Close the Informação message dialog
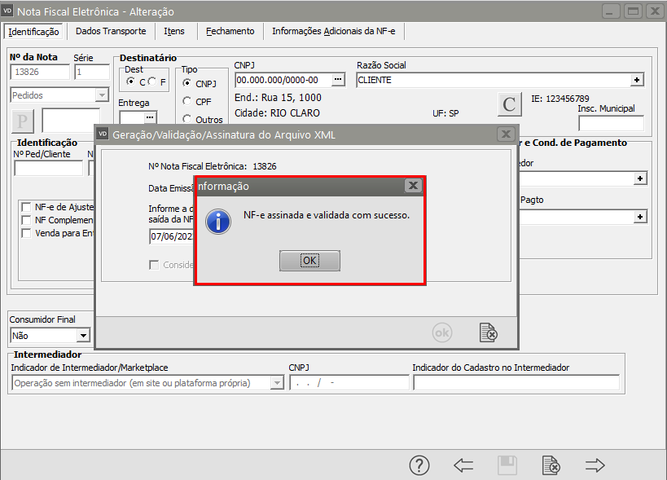This screenshot has height=480, width=667. pos(413,186)
